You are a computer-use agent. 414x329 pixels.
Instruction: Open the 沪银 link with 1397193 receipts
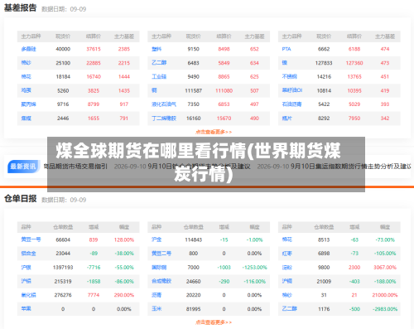(26, 268)
